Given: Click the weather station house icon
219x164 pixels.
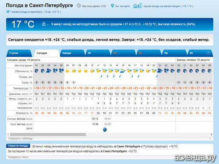Looking at the screenshot, I should [x=138, y=6].
